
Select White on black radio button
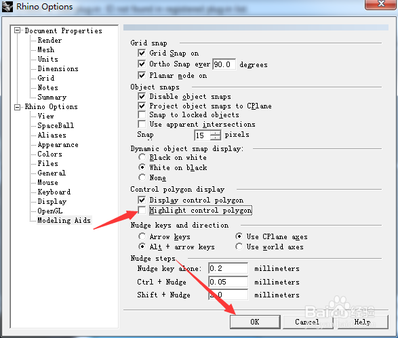point(142,167)
